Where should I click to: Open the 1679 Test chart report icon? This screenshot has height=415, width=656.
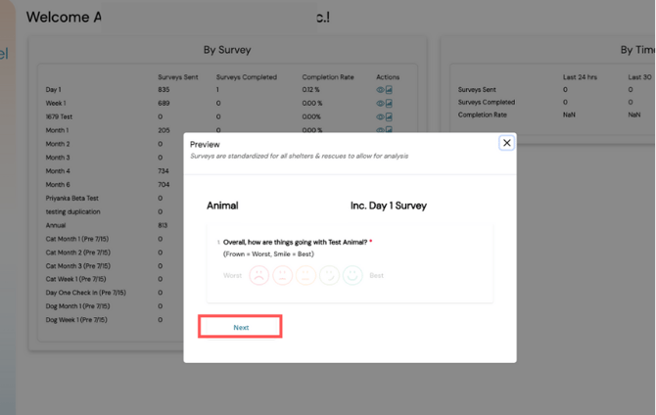390,116
